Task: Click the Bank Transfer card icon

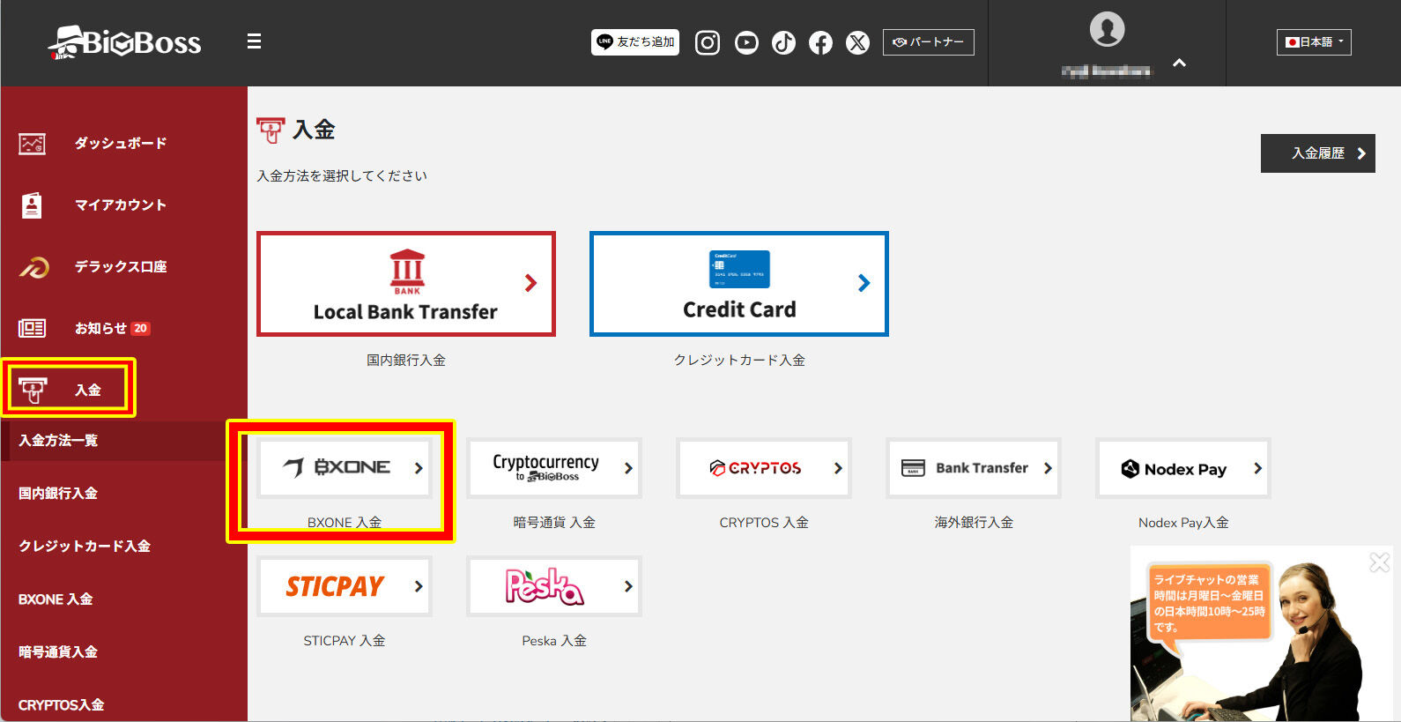Action: (x=914, y=468)
